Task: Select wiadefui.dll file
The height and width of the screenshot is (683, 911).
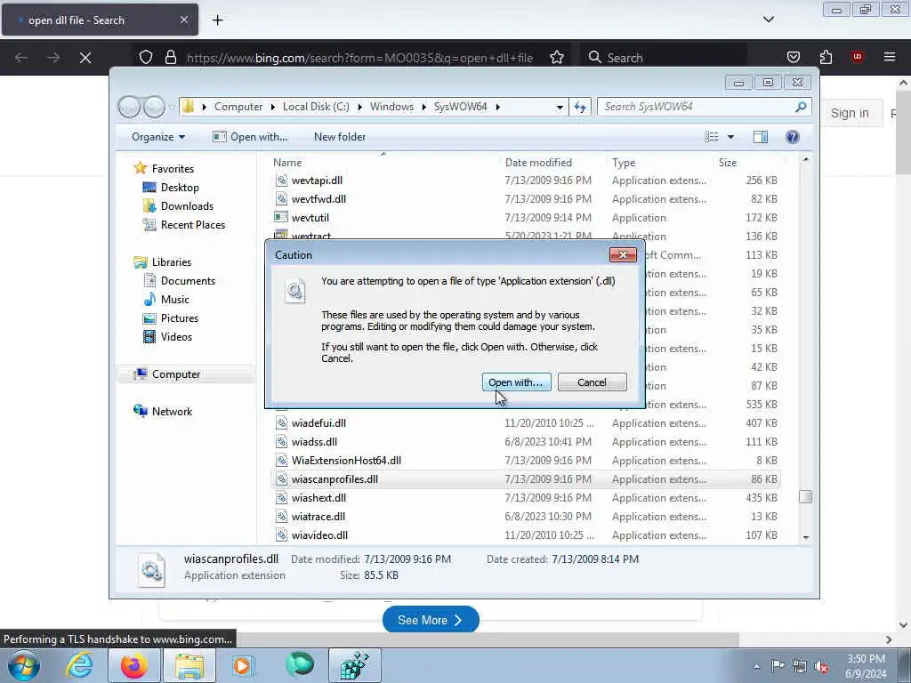Action: point(318,422)
